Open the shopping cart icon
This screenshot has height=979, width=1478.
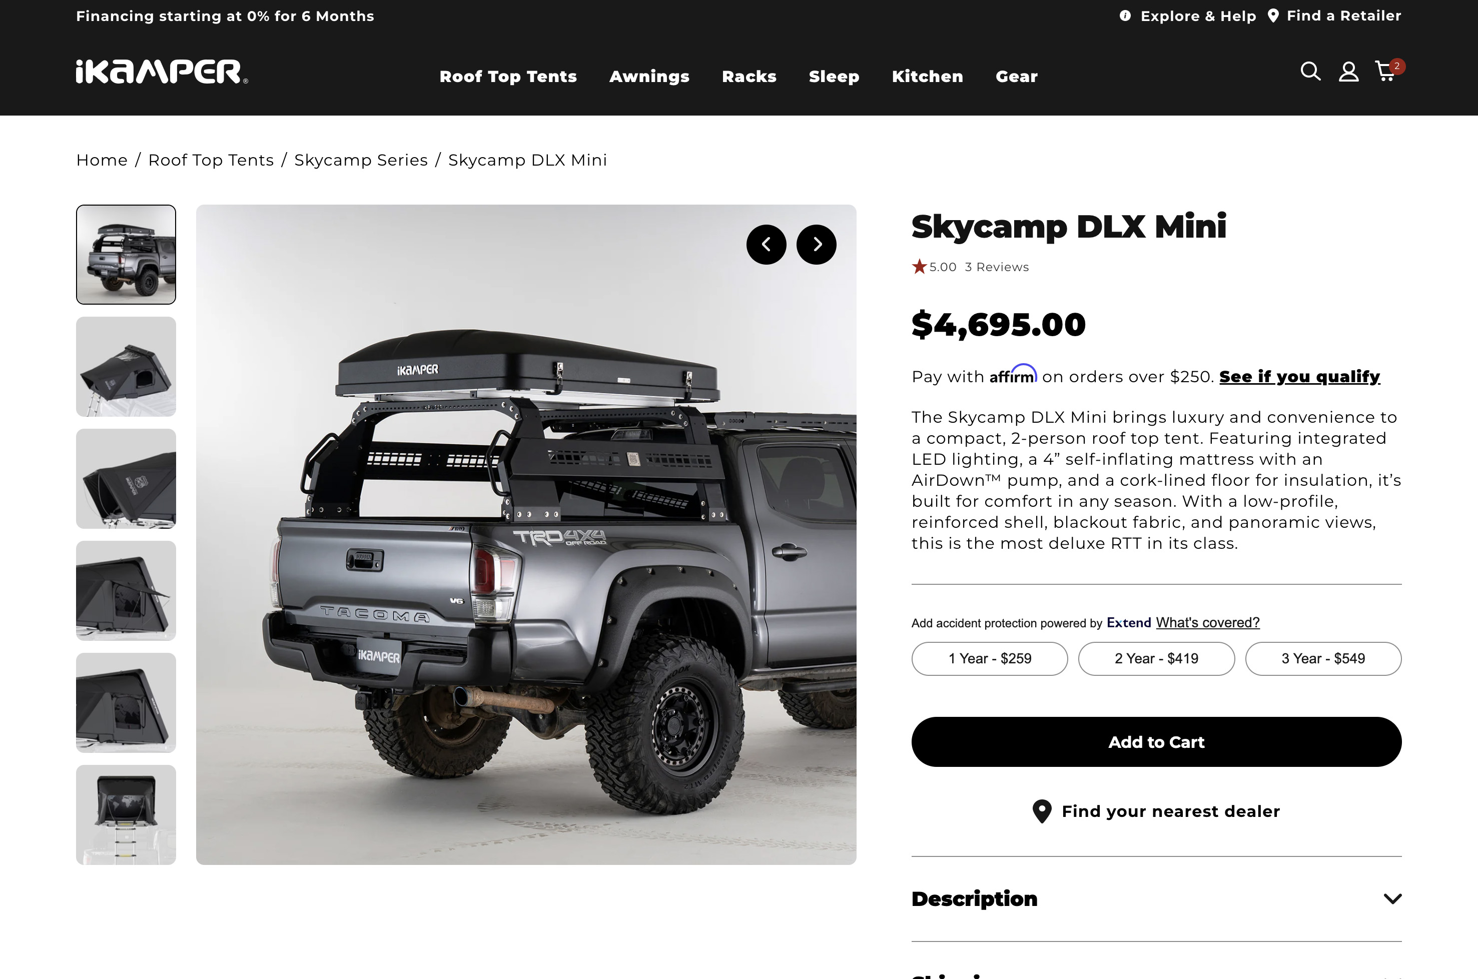(x=1385, y=71)
